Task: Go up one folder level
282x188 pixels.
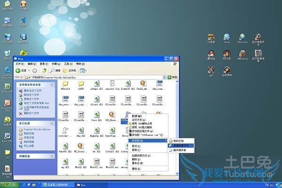Action: pos(45,70)
